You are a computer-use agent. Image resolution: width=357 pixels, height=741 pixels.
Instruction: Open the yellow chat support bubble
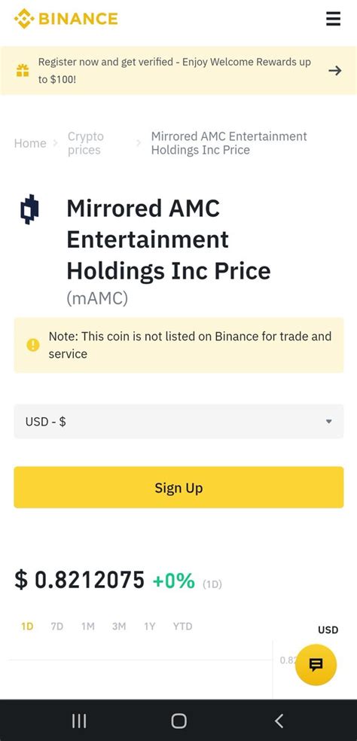(x=316, y=665)
